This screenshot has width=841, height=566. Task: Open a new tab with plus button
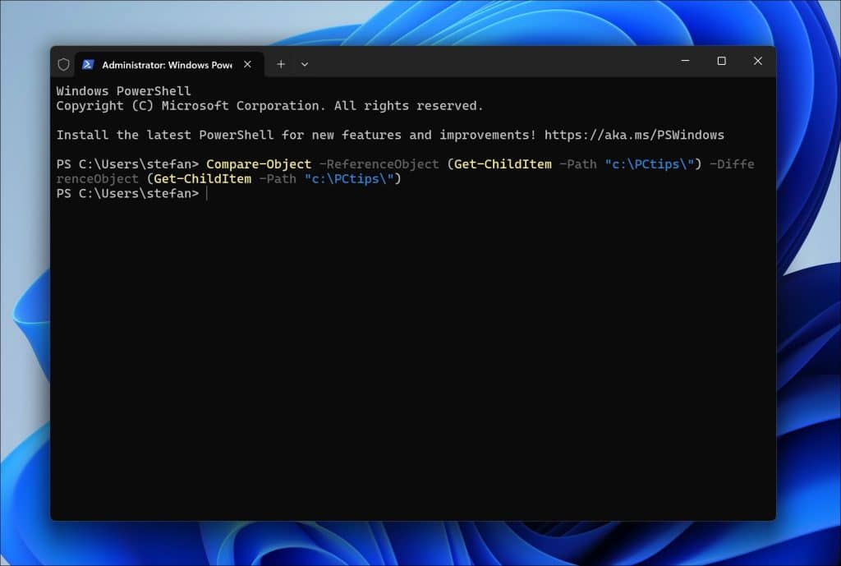click(x=281, y=64)
